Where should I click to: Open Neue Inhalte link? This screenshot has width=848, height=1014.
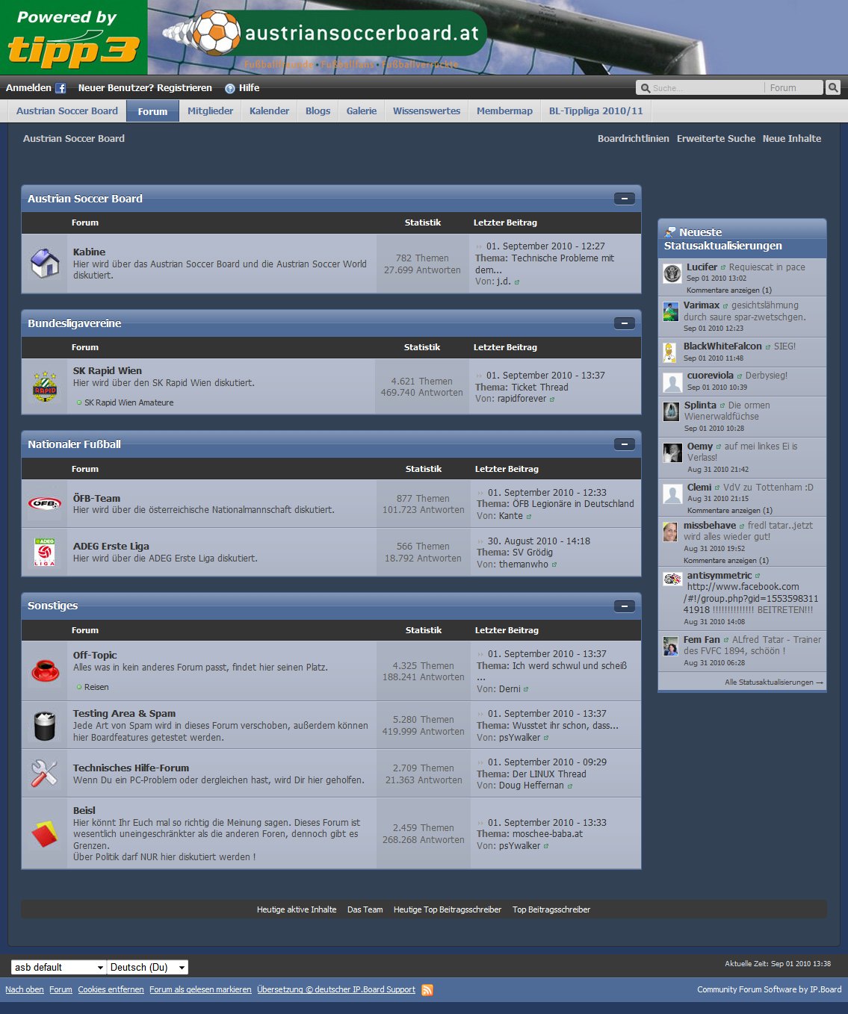792,139
